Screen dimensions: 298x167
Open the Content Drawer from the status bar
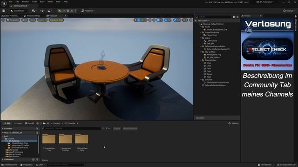[x=9, y=165]
